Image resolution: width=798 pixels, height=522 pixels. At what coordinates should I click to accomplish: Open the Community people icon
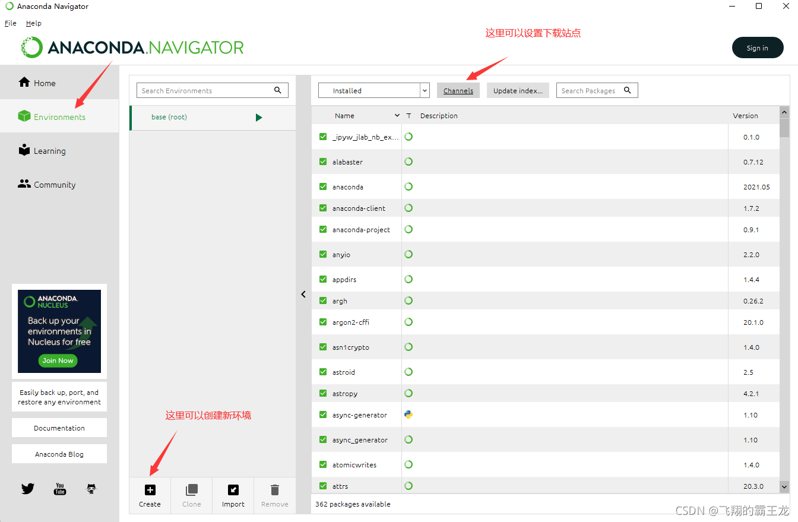click(24, 184)
